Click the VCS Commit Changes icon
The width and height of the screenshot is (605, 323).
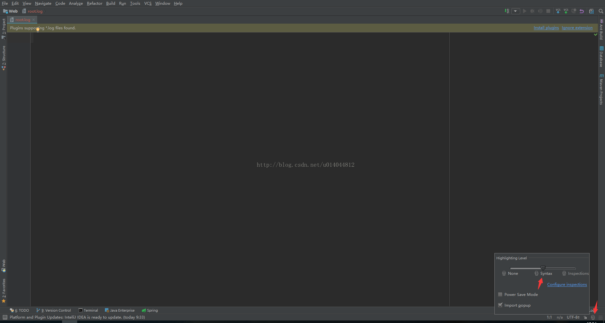[x=566, y=11]
